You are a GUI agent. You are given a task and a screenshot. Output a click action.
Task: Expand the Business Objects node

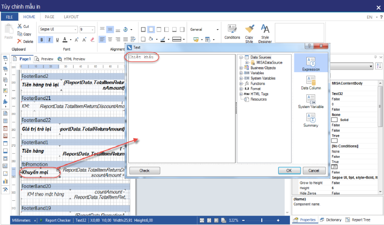coord(241,68)
